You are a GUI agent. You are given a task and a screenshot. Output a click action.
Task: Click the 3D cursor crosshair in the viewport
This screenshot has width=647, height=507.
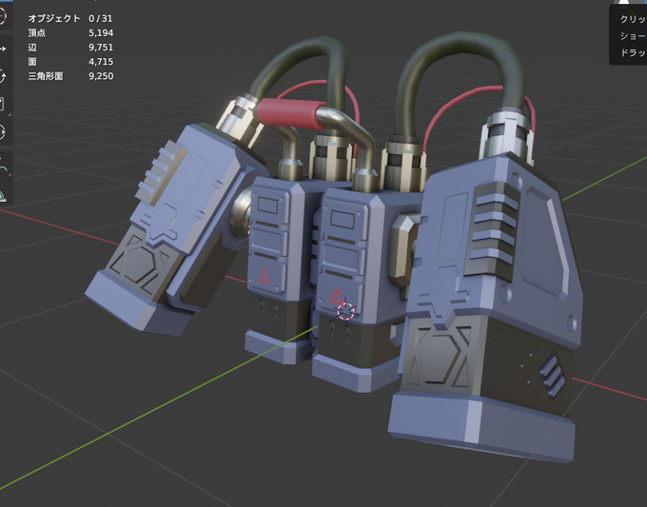pos(345,311)
